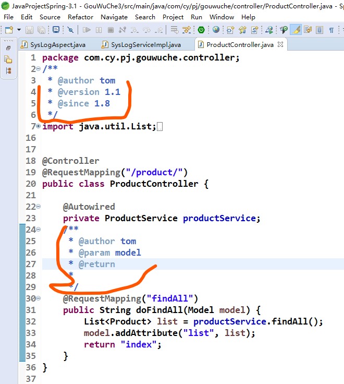Click the Terminate stop icon
344x384 pixels.
point(110,30)
